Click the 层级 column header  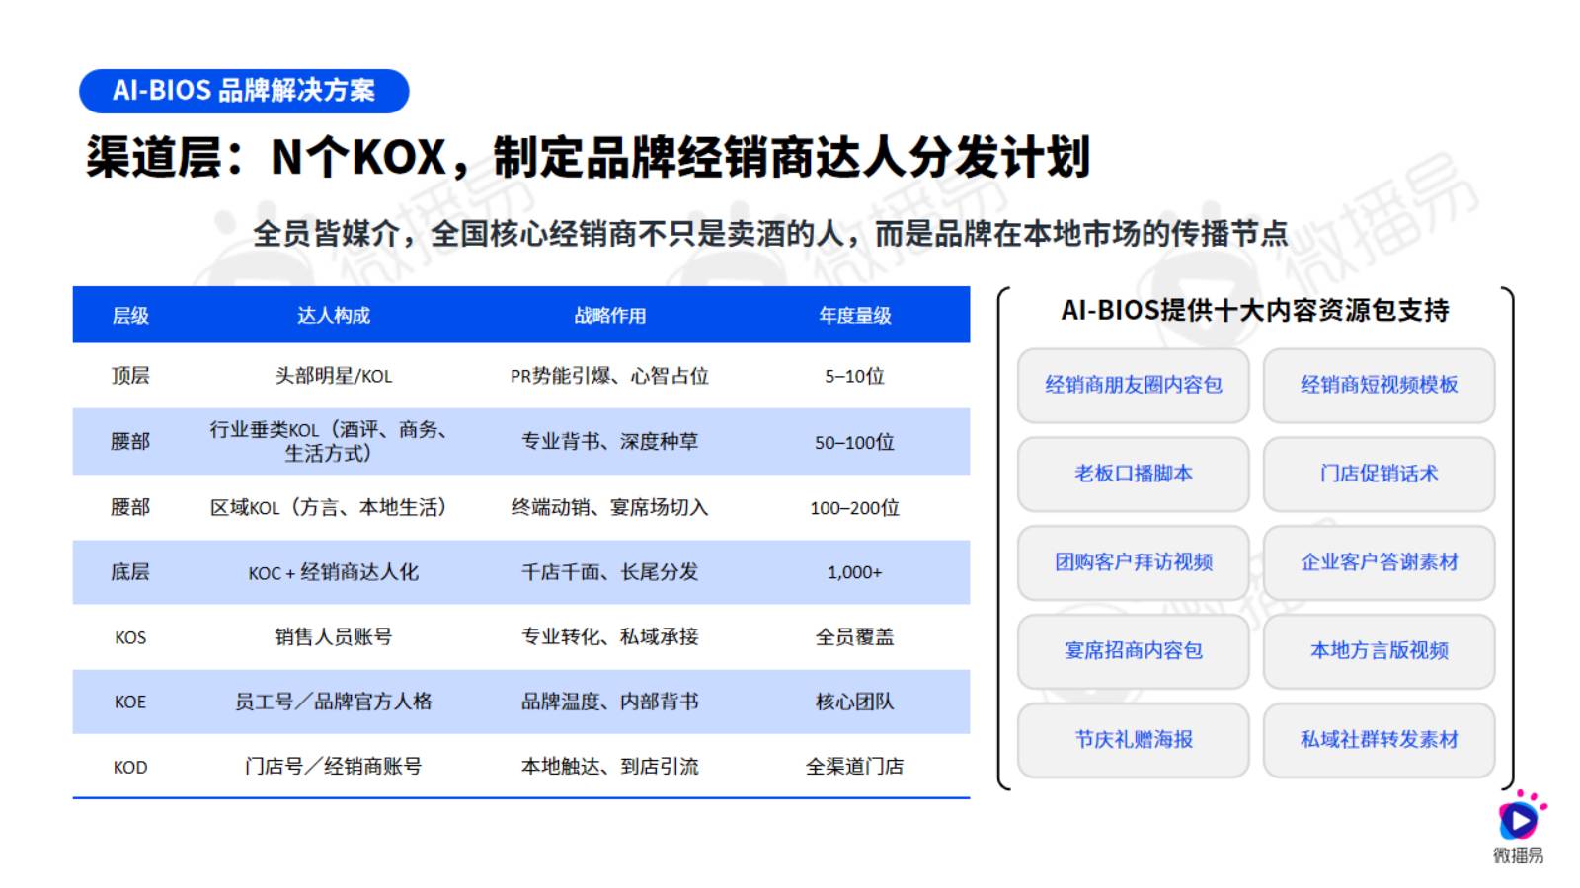click(x=130, y=316)
